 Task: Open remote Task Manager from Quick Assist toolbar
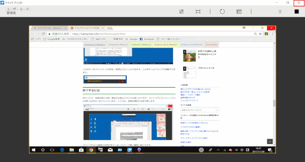tap(239, 11)
